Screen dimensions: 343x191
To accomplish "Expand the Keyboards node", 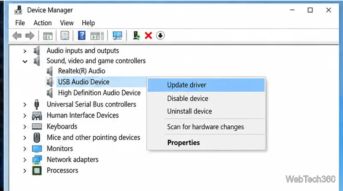I will tap(25, 127).
